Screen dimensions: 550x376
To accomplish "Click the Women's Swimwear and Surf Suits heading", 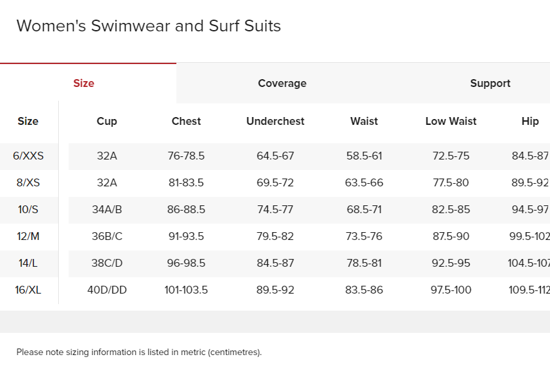I will click(x=149, y=26).
